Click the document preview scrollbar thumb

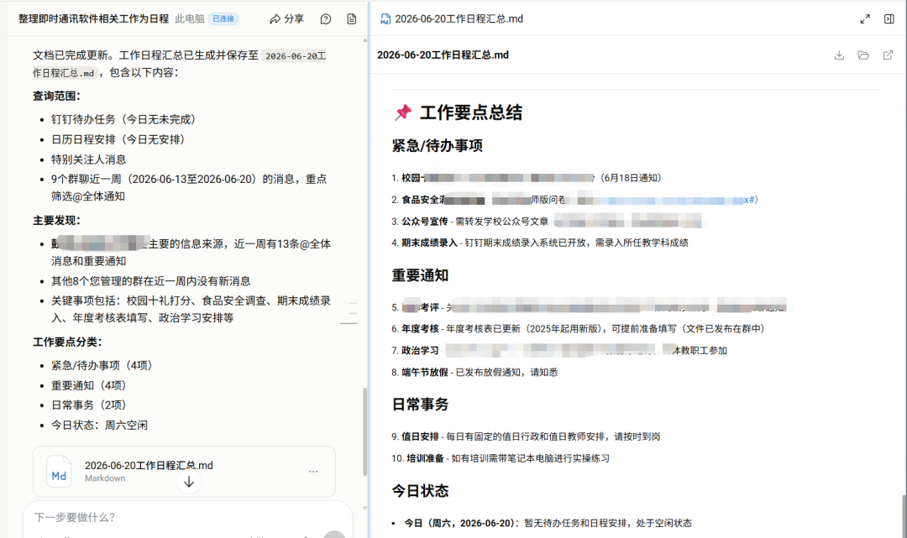(x=904, y=516)
